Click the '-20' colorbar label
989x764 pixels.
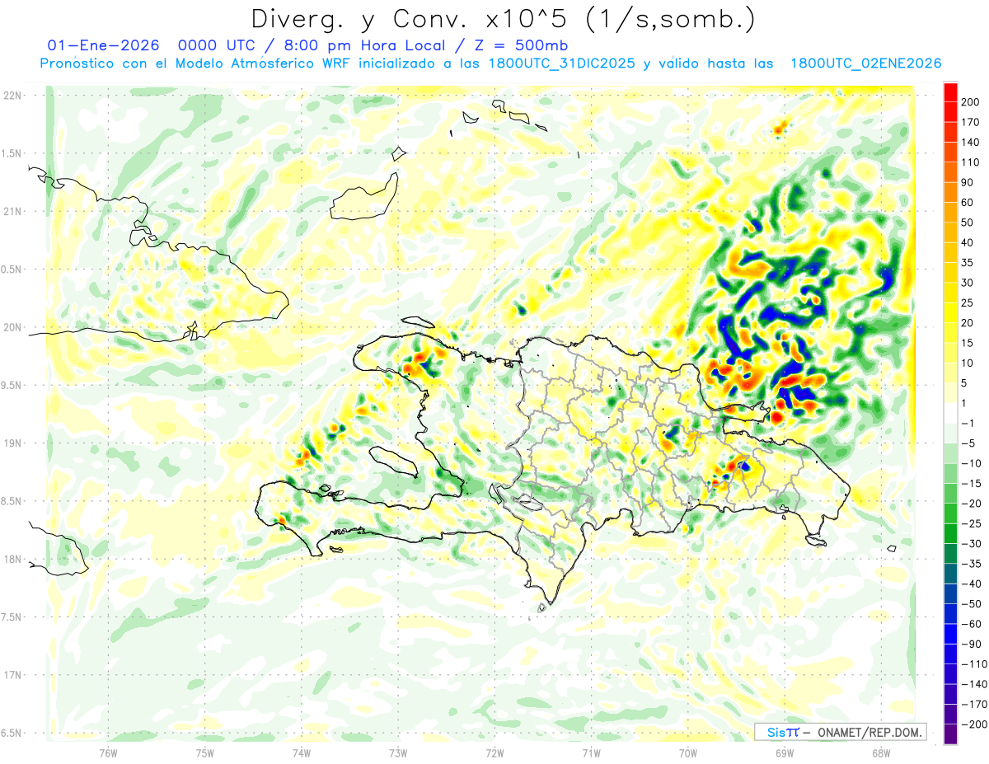pyautogui.click(x=971, y=504)
